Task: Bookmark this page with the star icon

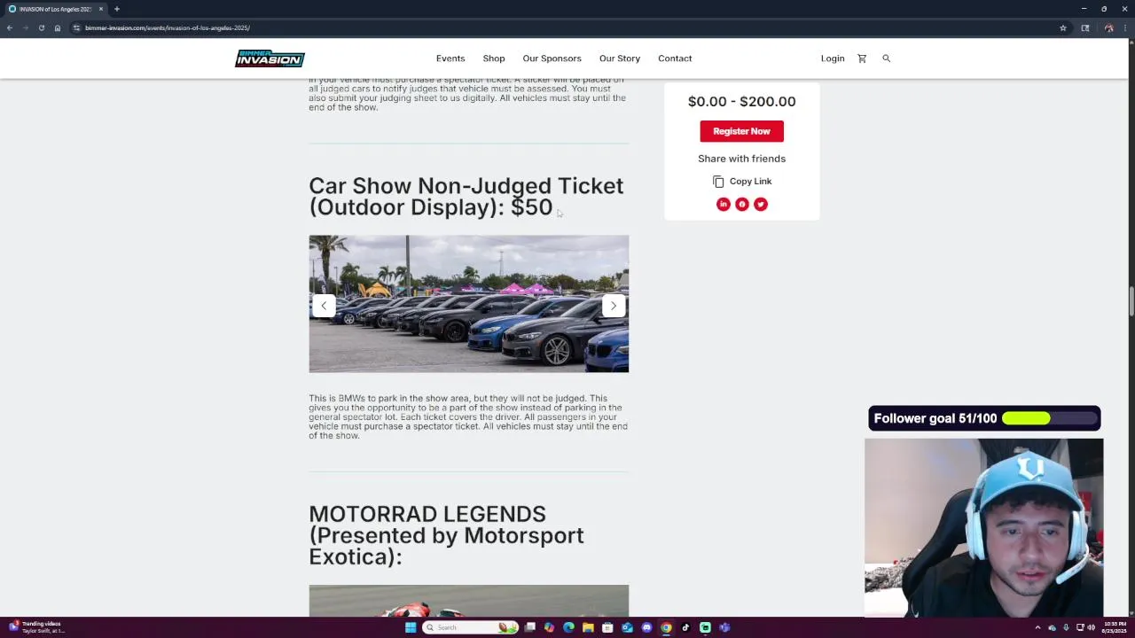Action: click(1063, 27)
